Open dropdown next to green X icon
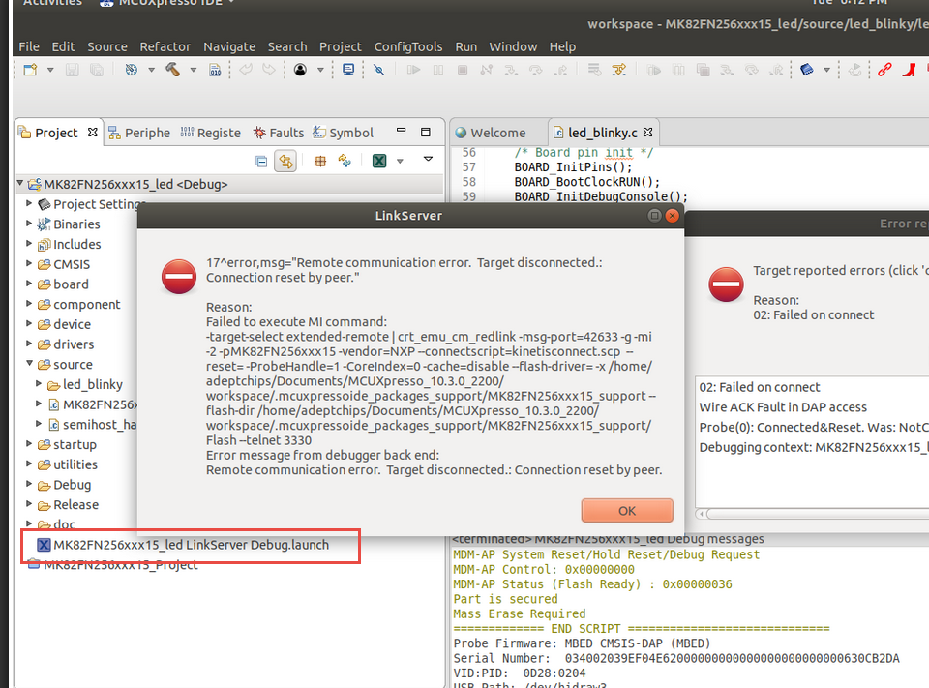 coord(400,162)
